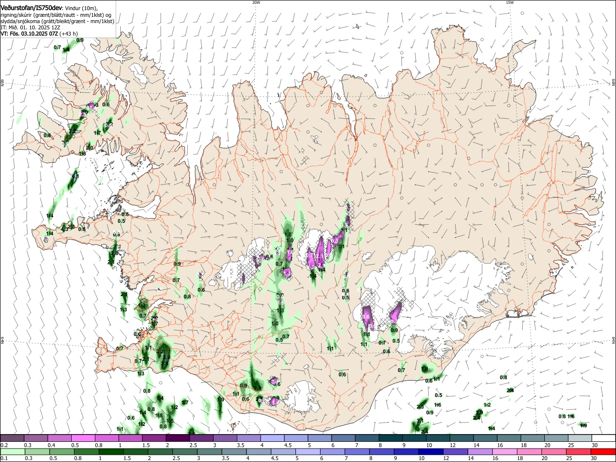Pick the white snow swatch above 30 mm

pos(603,438)
